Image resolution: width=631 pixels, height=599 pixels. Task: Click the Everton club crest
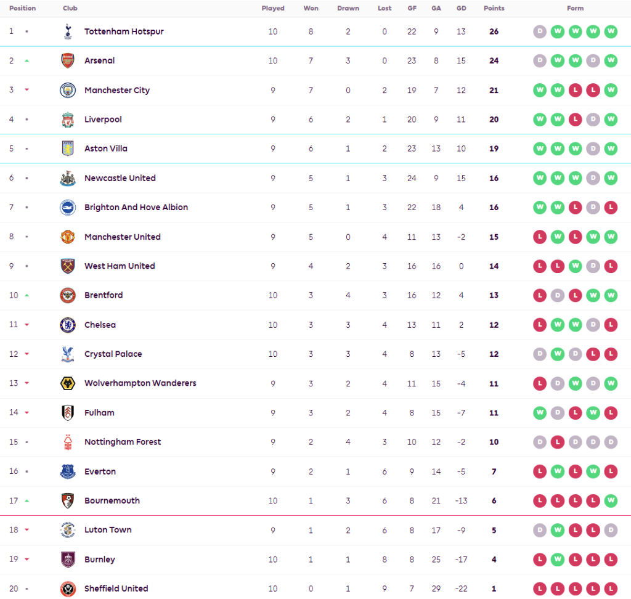pyautogui.click(x=68, y=471)
